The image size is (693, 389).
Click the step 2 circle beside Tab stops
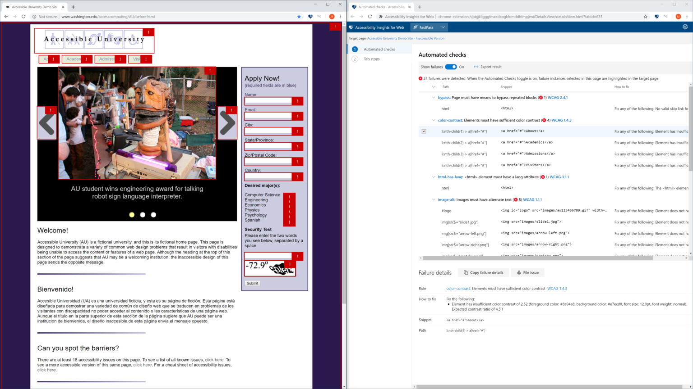[355, 59]
